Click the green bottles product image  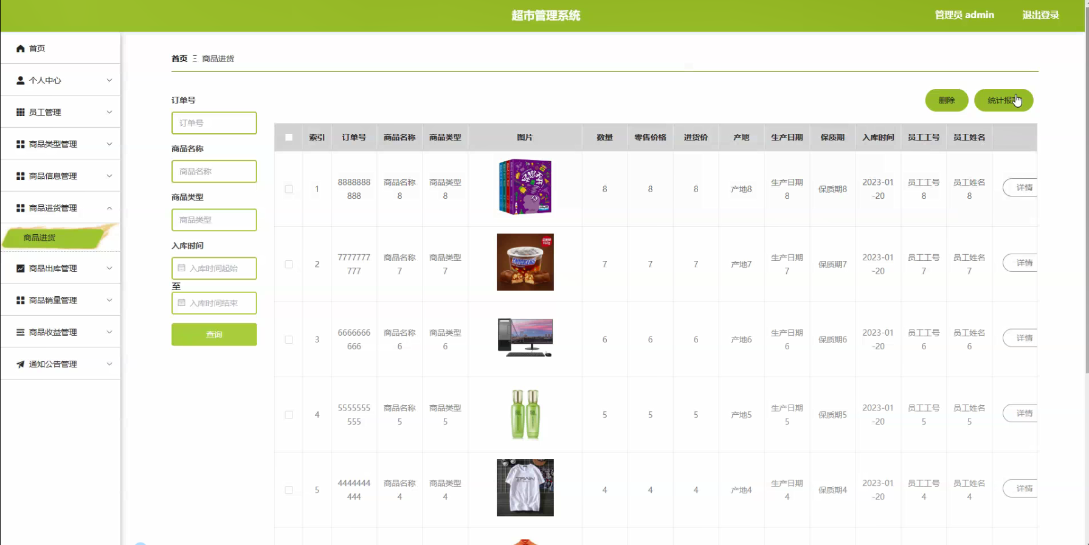point(525,414)
